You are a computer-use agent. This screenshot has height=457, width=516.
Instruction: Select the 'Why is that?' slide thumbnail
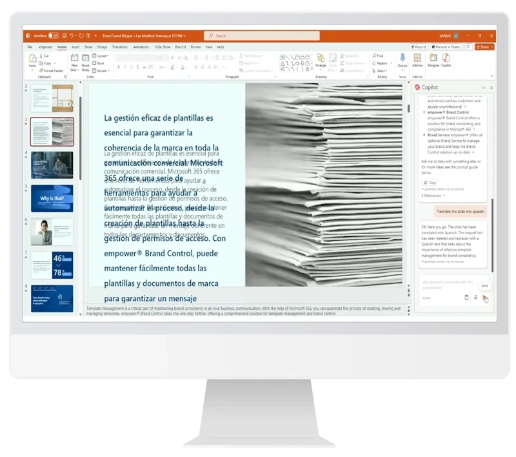[x=52, y=199]
